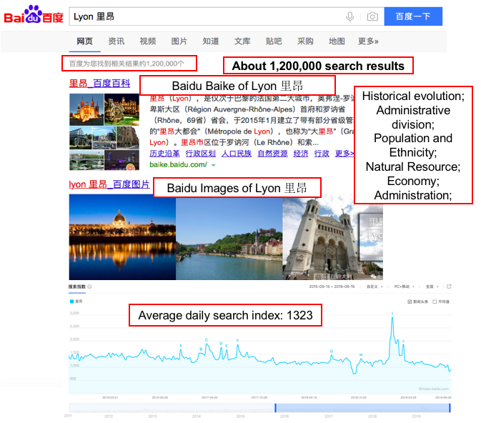Expand the 更多» menu

click(368, 41)
